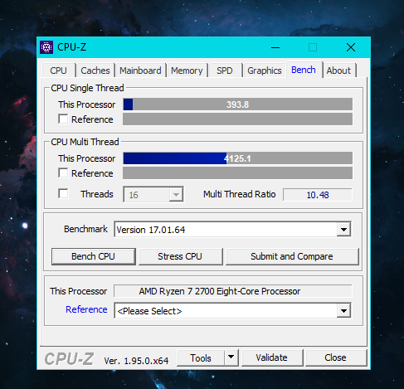Click the Ver. 1.95.0.x64 text
This screenshot has width=404, height=389.
coord(136,361)
